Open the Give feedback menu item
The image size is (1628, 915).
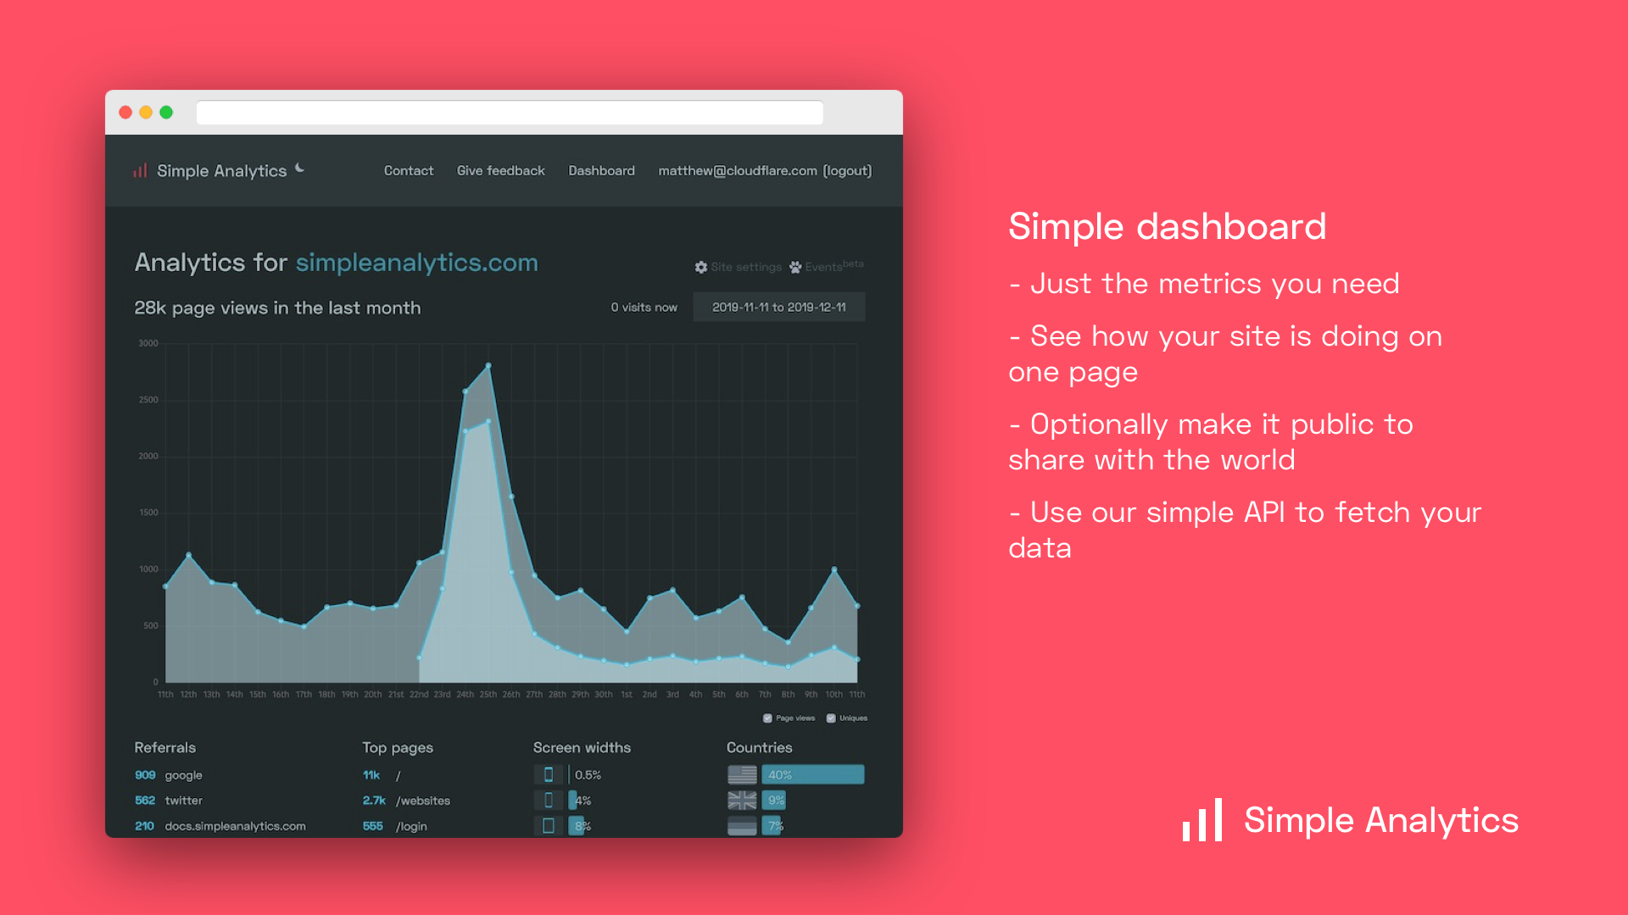tap(500, 170)
